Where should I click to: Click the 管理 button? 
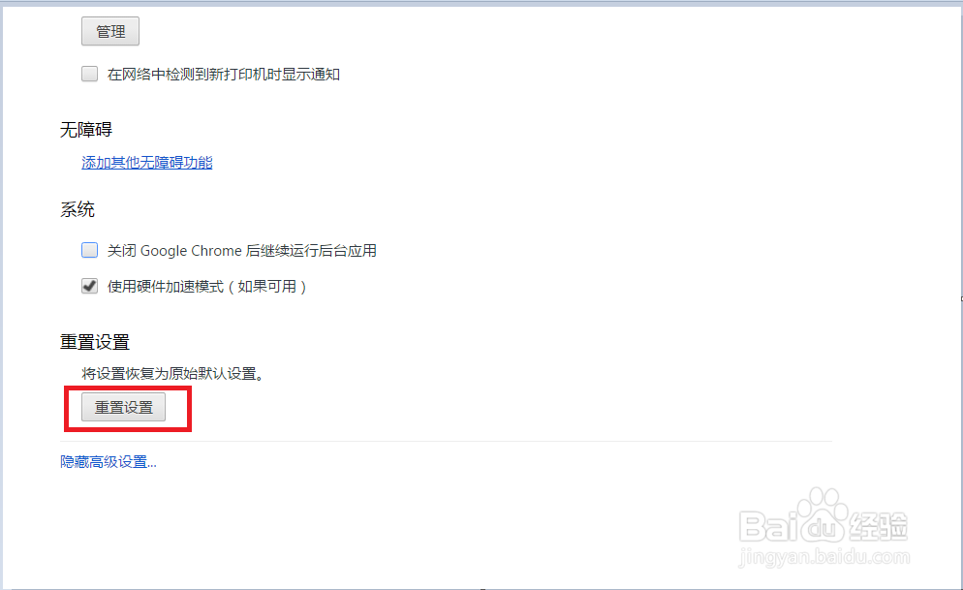pyautogui.click(x=110, y=31)
